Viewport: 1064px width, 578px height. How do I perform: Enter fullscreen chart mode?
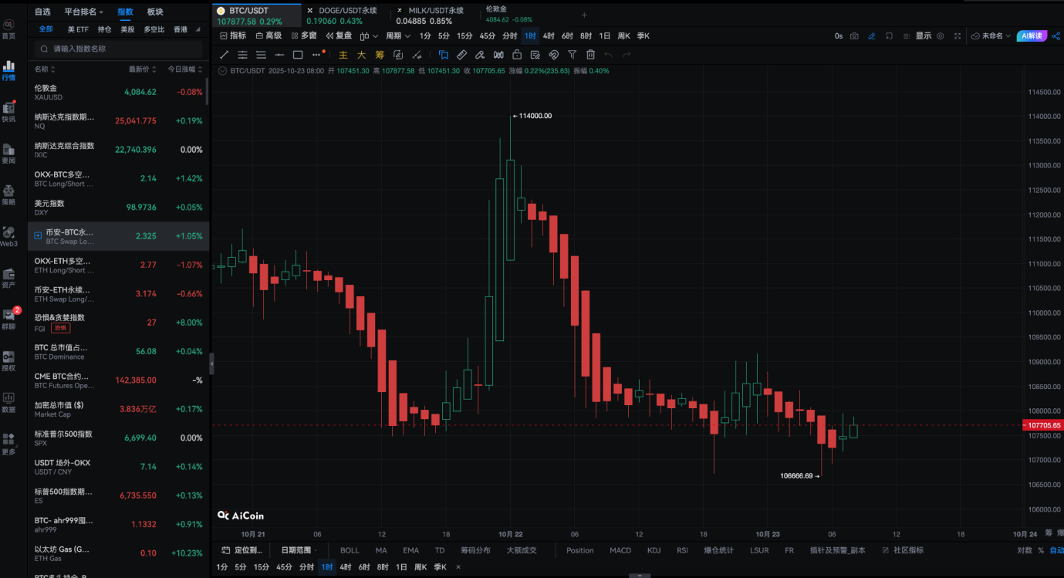pos(958,35)
